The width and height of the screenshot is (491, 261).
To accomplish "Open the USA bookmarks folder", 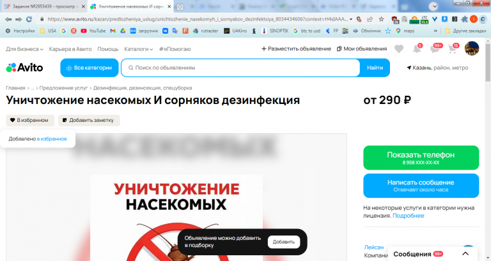I will pos(48,31).
